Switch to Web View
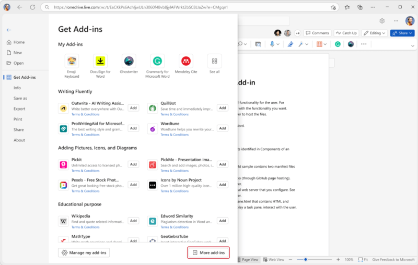 pyautogui.click(x=273, y=260)
